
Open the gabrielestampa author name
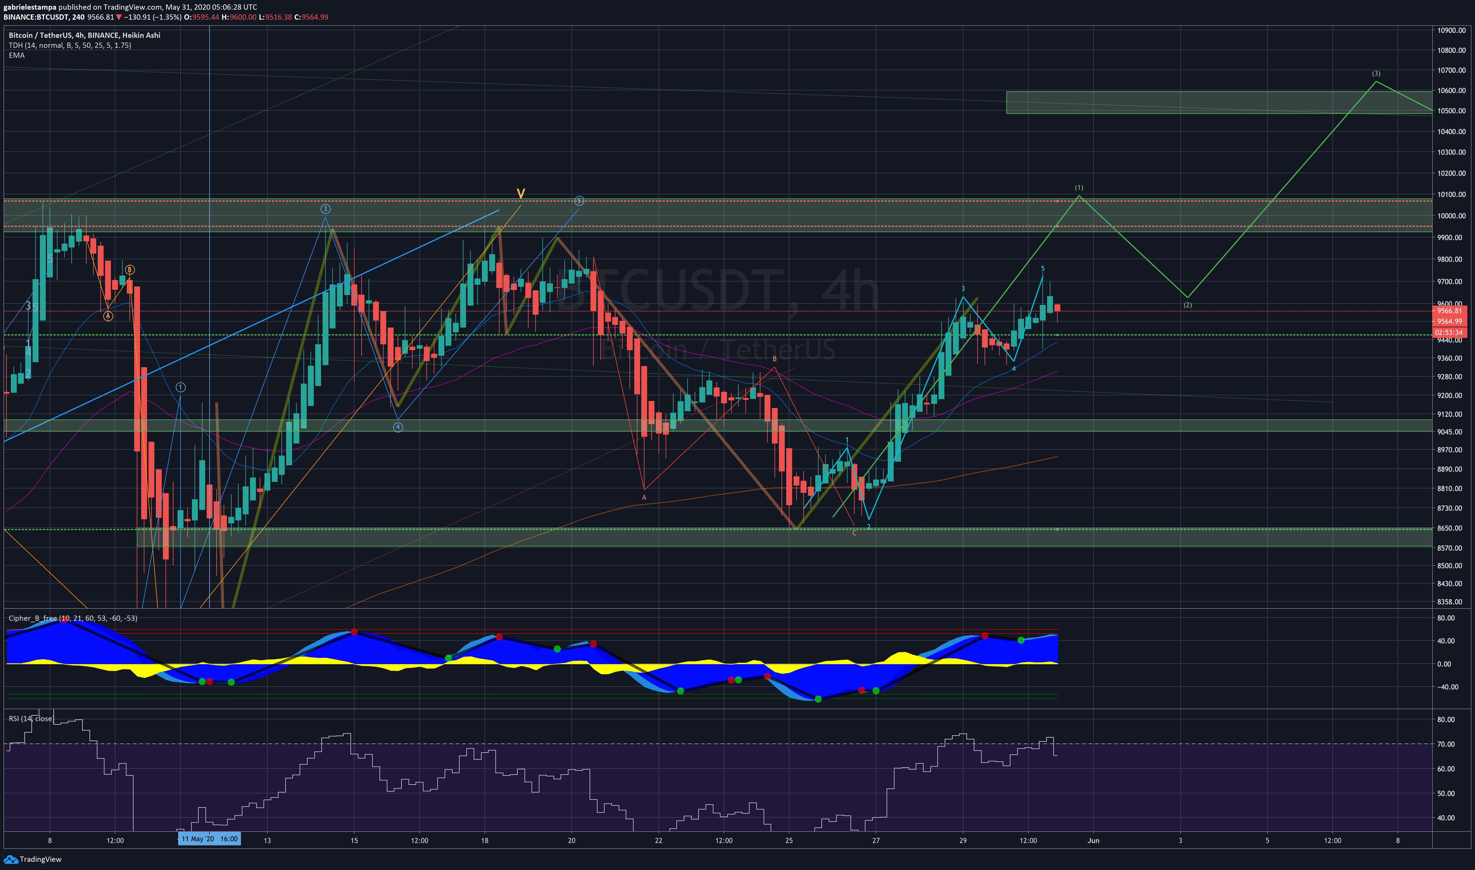click(30, 7)
